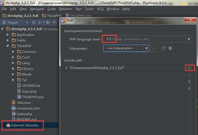
Task: Move include path up with arrow icon
Action: point(189,82)
